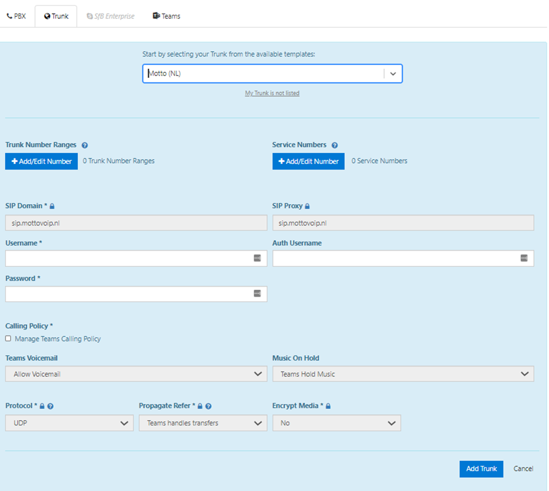The height and width of the screenshot is (491, 549).
Task: Switch to the Trunk tab
Action: pyautogui.click(x=56, y=16)
